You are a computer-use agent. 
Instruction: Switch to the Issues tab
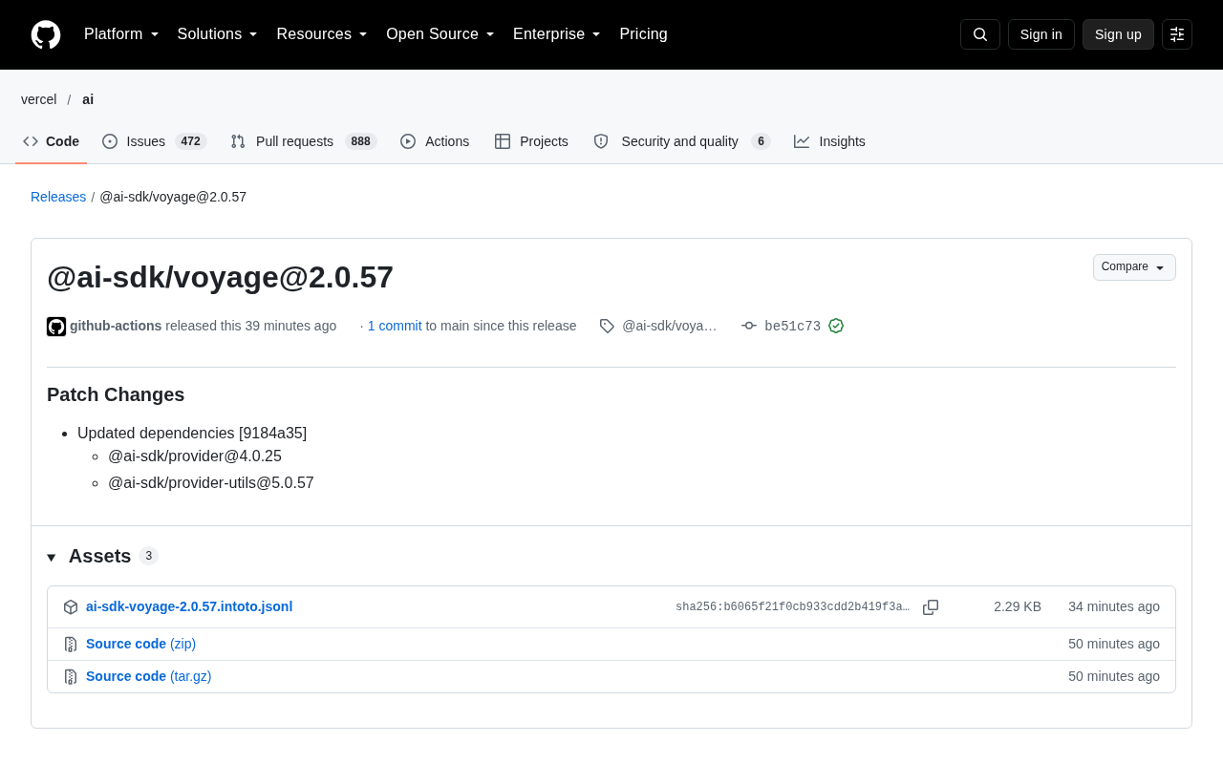tap(154, 141)
